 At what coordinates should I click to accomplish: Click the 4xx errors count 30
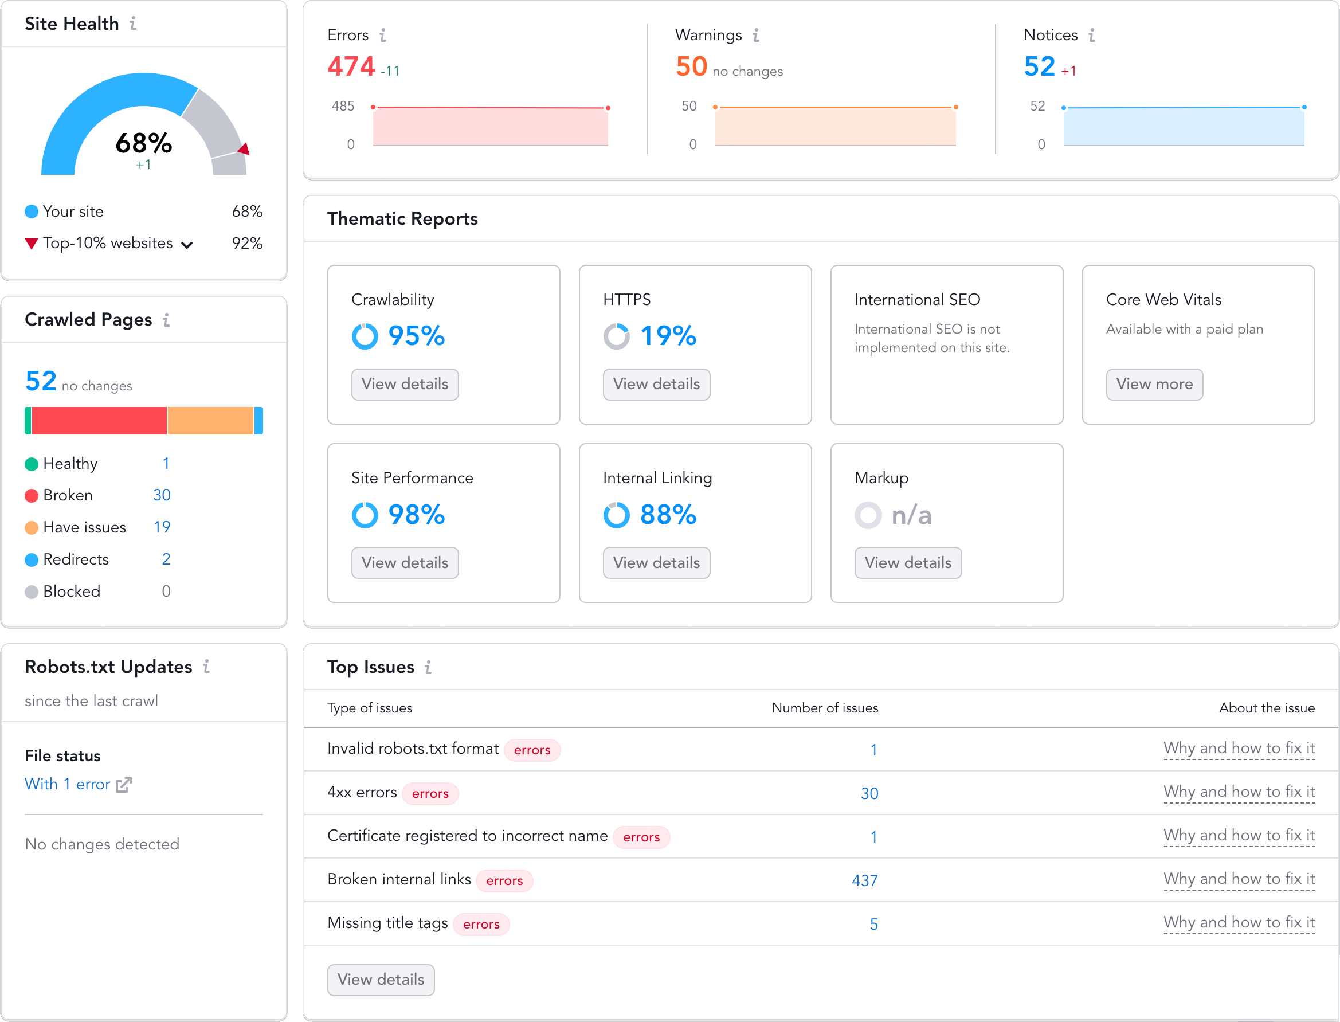point(869,794)
